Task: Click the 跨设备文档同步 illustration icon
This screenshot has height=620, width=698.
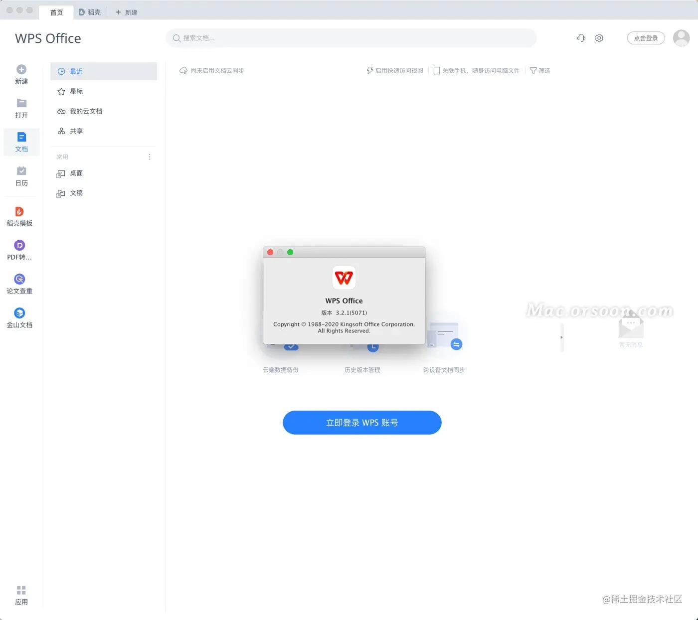Action: pyautogui.click(x=445, y=336)
